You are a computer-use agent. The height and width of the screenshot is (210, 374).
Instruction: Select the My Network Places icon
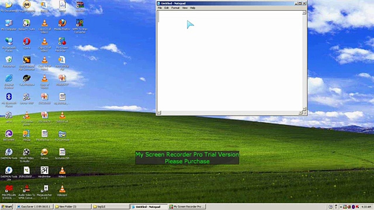[x=9, y=45]
